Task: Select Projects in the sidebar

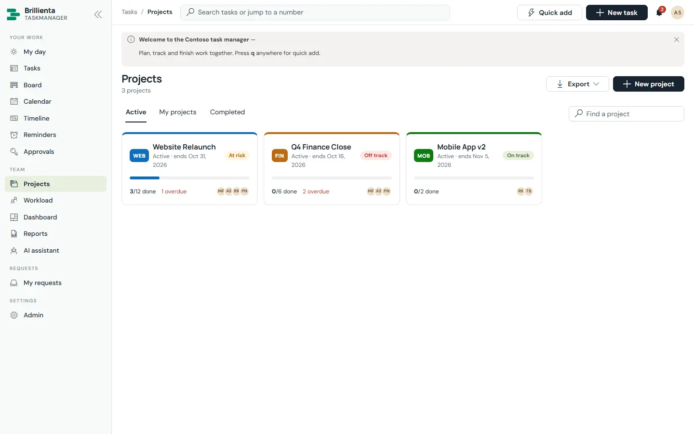Action: [55, 184]
